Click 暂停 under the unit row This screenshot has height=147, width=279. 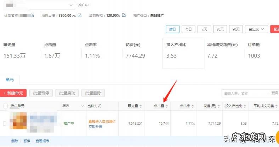pyautogui.click(x=27, y=141)
